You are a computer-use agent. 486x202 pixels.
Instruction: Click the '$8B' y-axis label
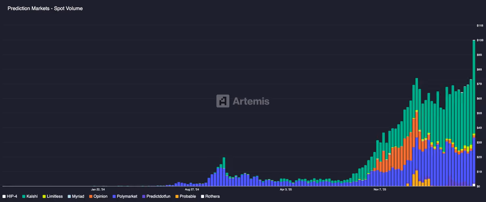click(479, 69)
